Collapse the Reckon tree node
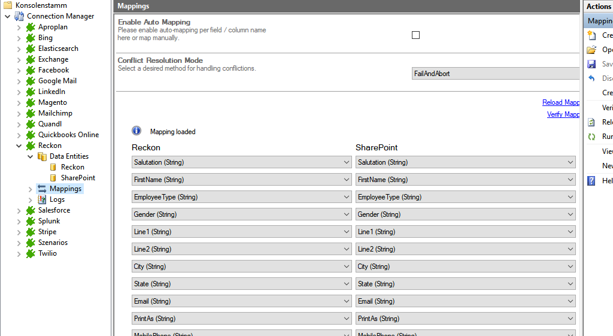 click(x=19, y=146)
